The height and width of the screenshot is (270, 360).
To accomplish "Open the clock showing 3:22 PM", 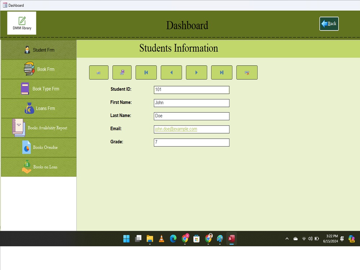I will tap(330, 239).
